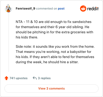Follow the blue "post" link
This screenshot has height=97, width=103.
pos(61,9)
